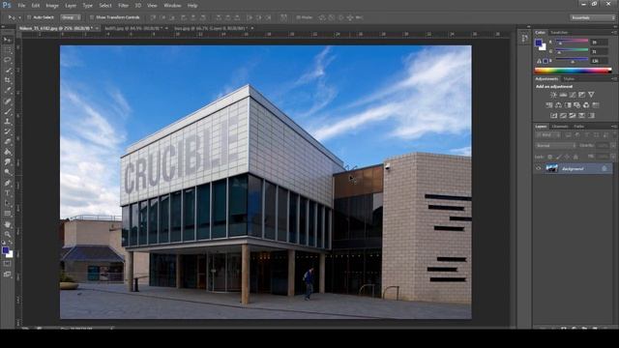The height and width of the screenshot is (348, 619).
Task: Open the Layers panel flyout menu
Action: point(614,127)
